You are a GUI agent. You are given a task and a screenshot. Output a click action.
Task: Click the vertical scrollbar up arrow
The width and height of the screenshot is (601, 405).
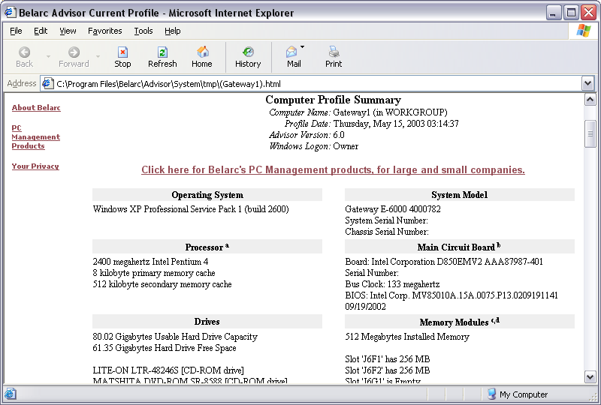[x=590, y=100]
